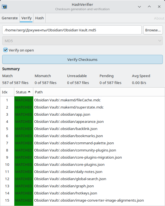
Task: Switch to the Generate tab
Action: pyautogui.click(x=10, y=18)
